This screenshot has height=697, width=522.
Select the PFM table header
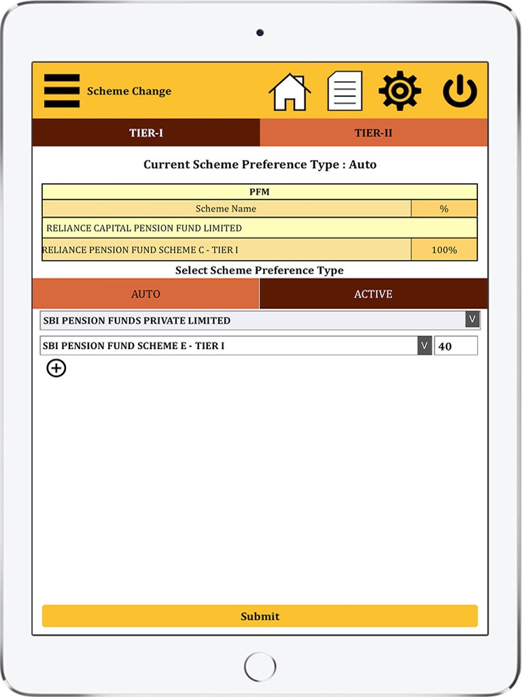[x=260, y=191]
